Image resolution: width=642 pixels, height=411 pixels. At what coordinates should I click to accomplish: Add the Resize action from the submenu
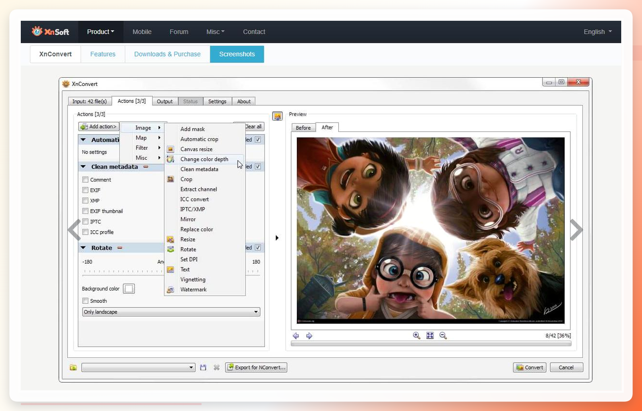click(188, 240)
